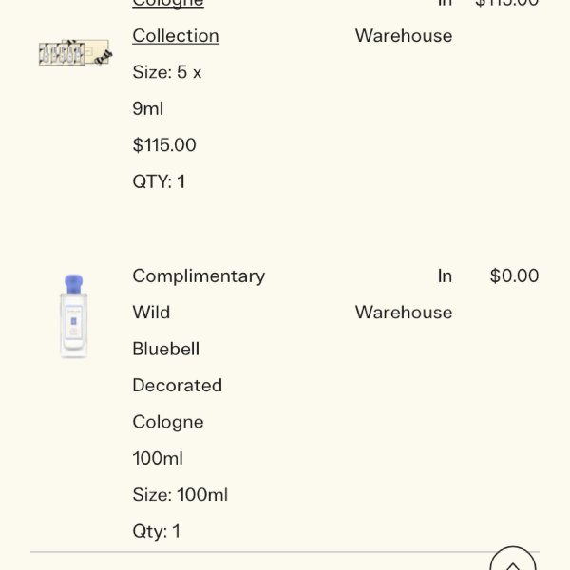Select Warehouse status beside Wild Bluebell
Image resolution: width=570 pixels, height=570 pixels.
404,313
